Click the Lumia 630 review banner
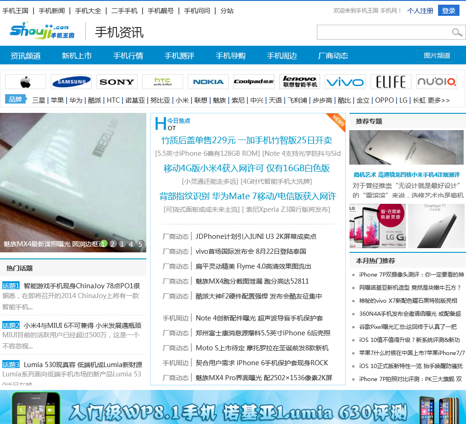 click(x=233, y=407)
